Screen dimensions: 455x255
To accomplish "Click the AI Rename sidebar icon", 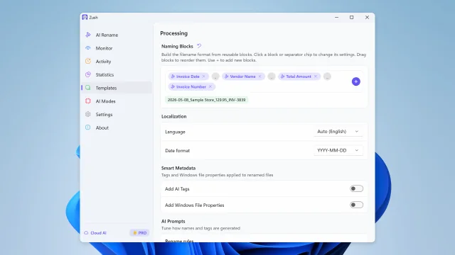I will tap(88, 35).
